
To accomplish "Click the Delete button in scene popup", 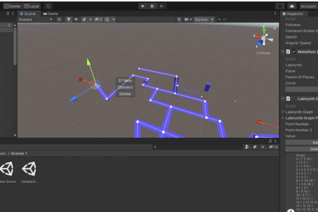I will (125, 94).
